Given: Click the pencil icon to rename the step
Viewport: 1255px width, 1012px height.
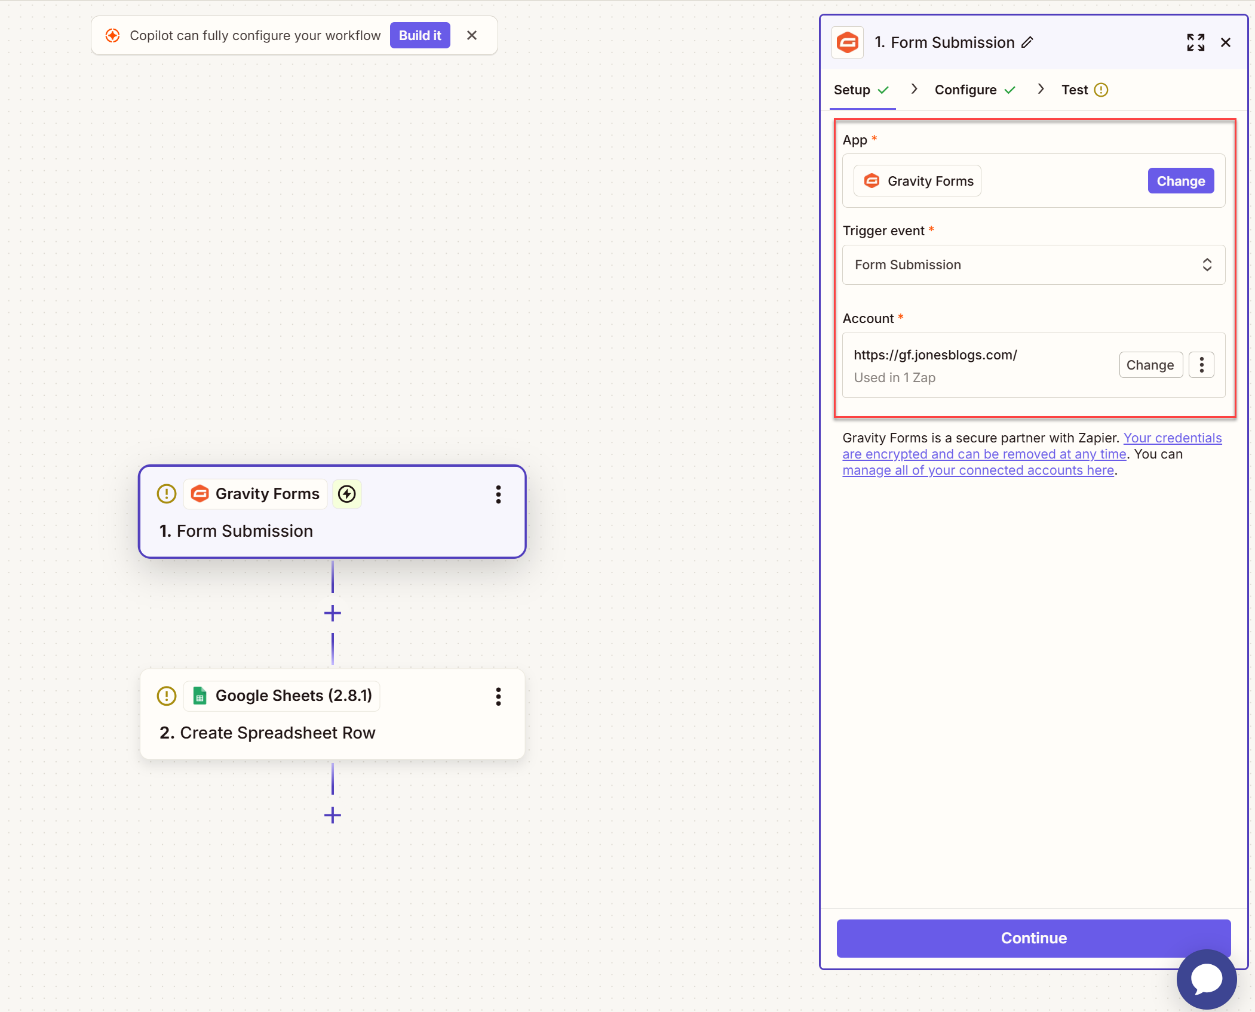Looking at the screenshot, I should tap(1027, 42).
